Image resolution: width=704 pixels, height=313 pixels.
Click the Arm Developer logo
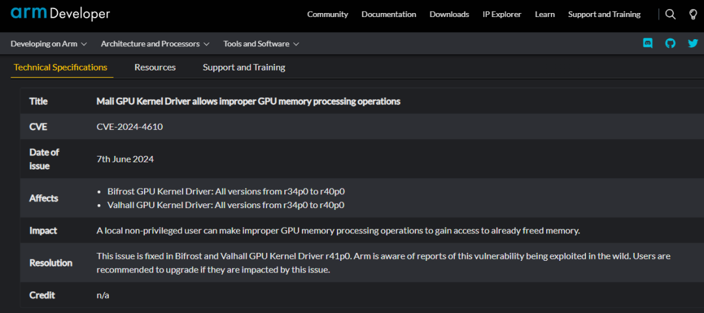60,14
